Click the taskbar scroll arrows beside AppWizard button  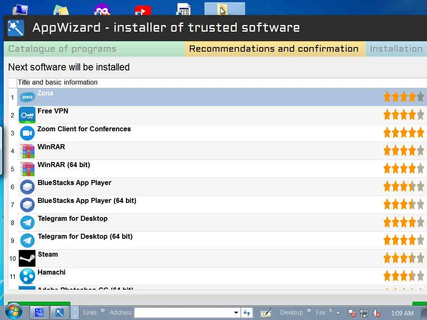pyautogui.click(x=74, y=312)
